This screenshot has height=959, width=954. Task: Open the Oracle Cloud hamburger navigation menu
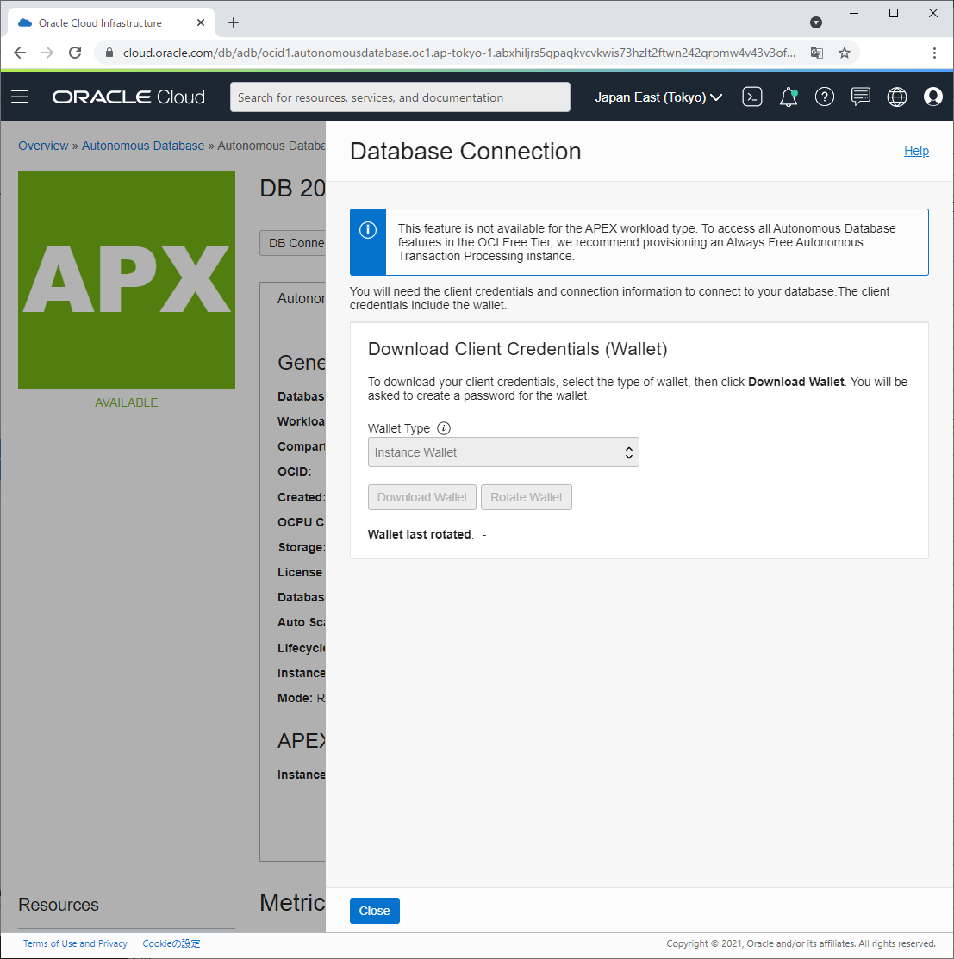(x=20, y=97)
